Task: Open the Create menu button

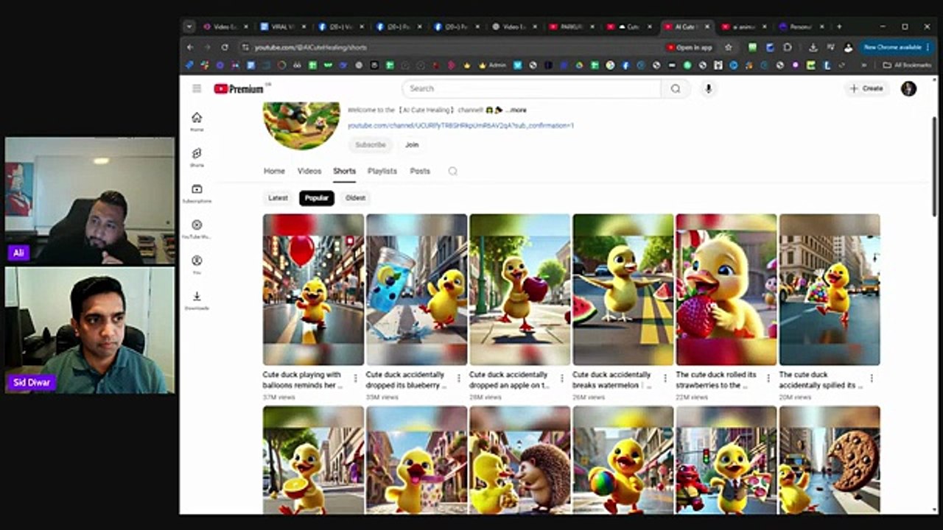Action: [x=866, y=88]
